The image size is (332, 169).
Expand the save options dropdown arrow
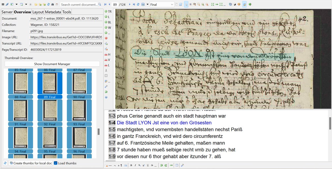[x=147, y=5]
